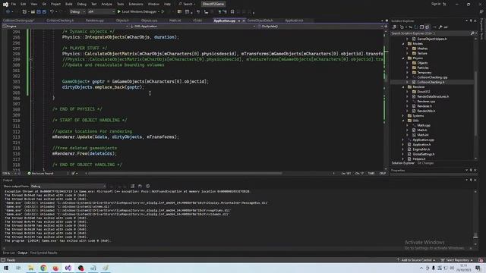Clear all output in Output panel

click(133, 186)
